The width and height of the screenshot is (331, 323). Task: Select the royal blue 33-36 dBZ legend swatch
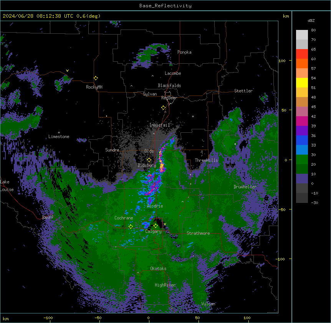302,140
